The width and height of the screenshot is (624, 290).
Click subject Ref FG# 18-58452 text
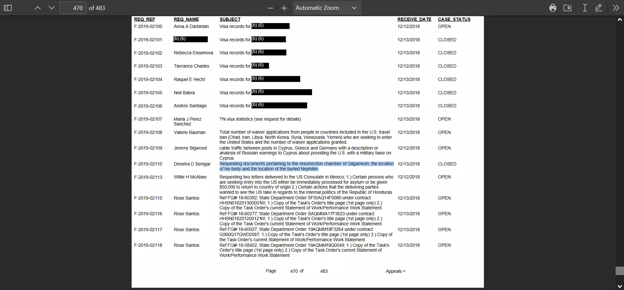pos(304,250)
